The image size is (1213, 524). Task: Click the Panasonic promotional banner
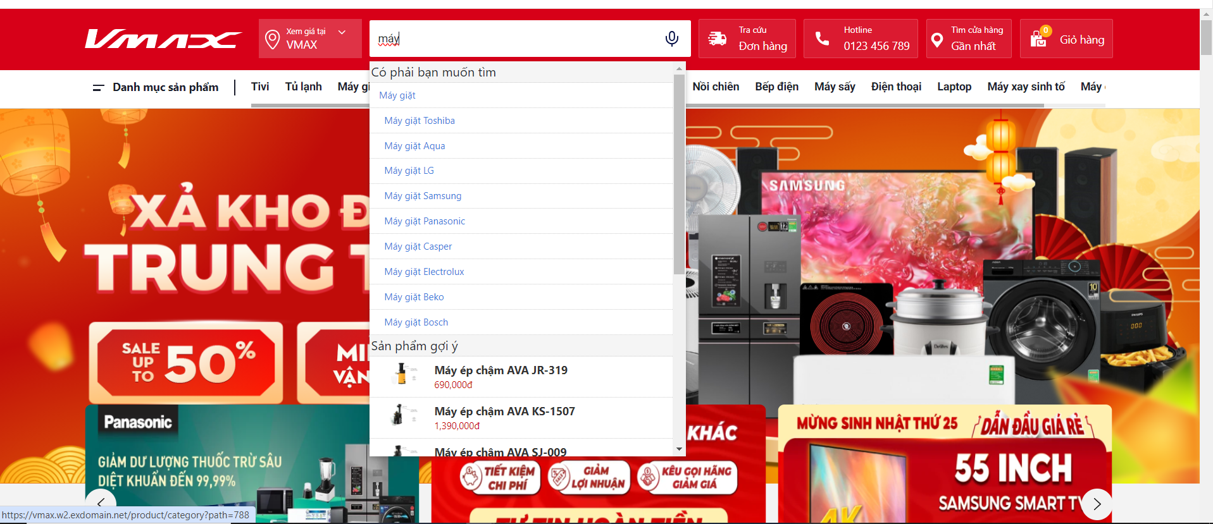click(x=252, y=464)
